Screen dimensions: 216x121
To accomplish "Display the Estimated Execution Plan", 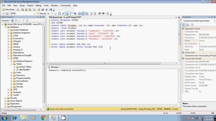I will 59,13.
